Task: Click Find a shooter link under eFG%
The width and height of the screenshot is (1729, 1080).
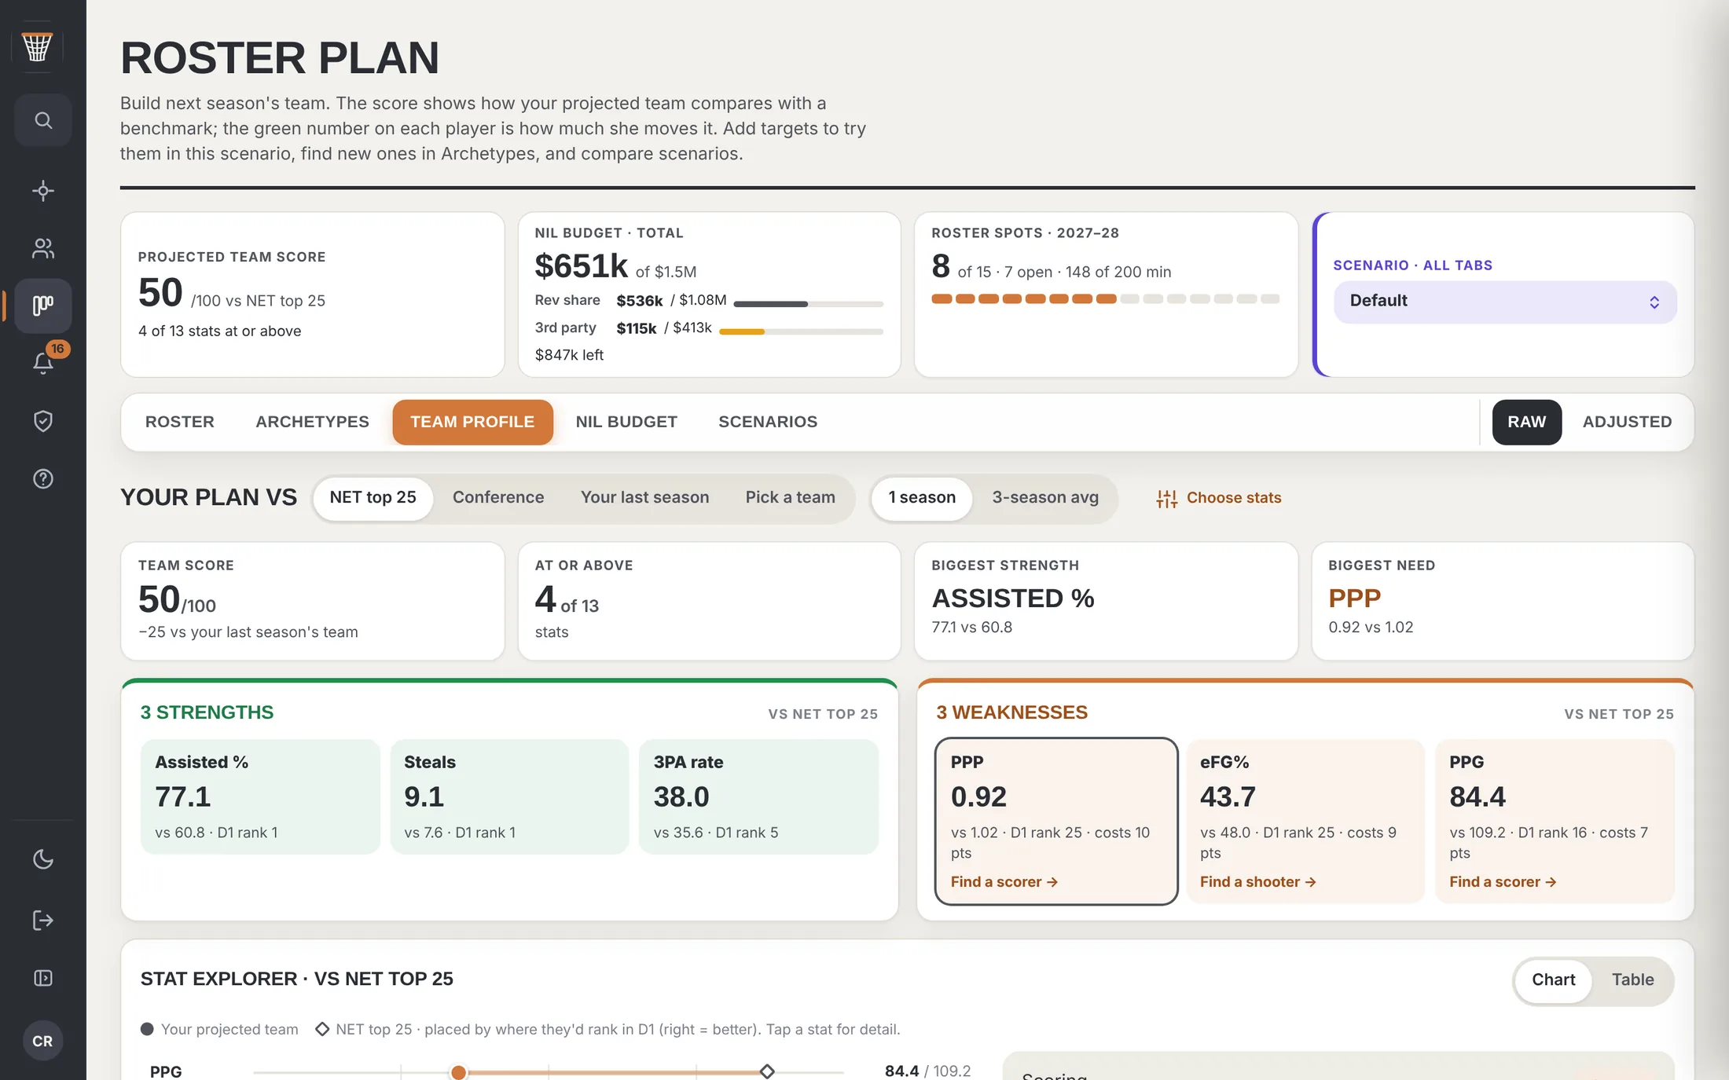Action: (1257, 882)
